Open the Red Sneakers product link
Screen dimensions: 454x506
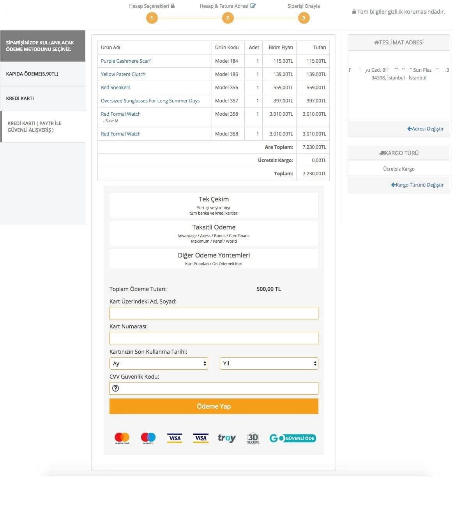tap(115, 87)
